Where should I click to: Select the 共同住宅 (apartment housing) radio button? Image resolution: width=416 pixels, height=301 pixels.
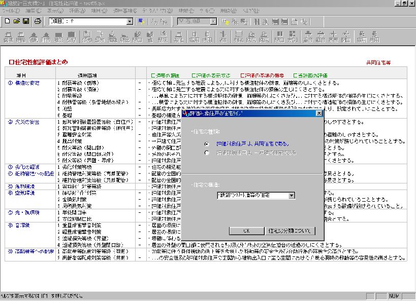207,144
